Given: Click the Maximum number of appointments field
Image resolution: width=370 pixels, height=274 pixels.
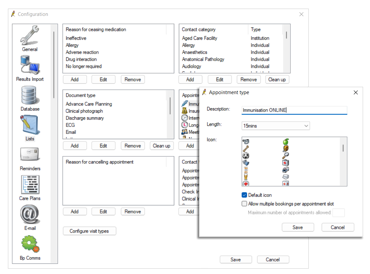Looking at the screenshot, I should tap(339, 213).
